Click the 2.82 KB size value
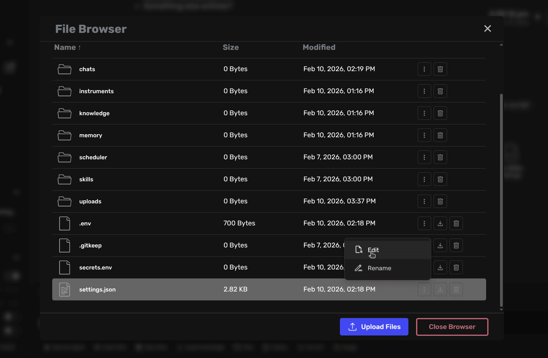The image size is (548, 358). tap(236, 289)
